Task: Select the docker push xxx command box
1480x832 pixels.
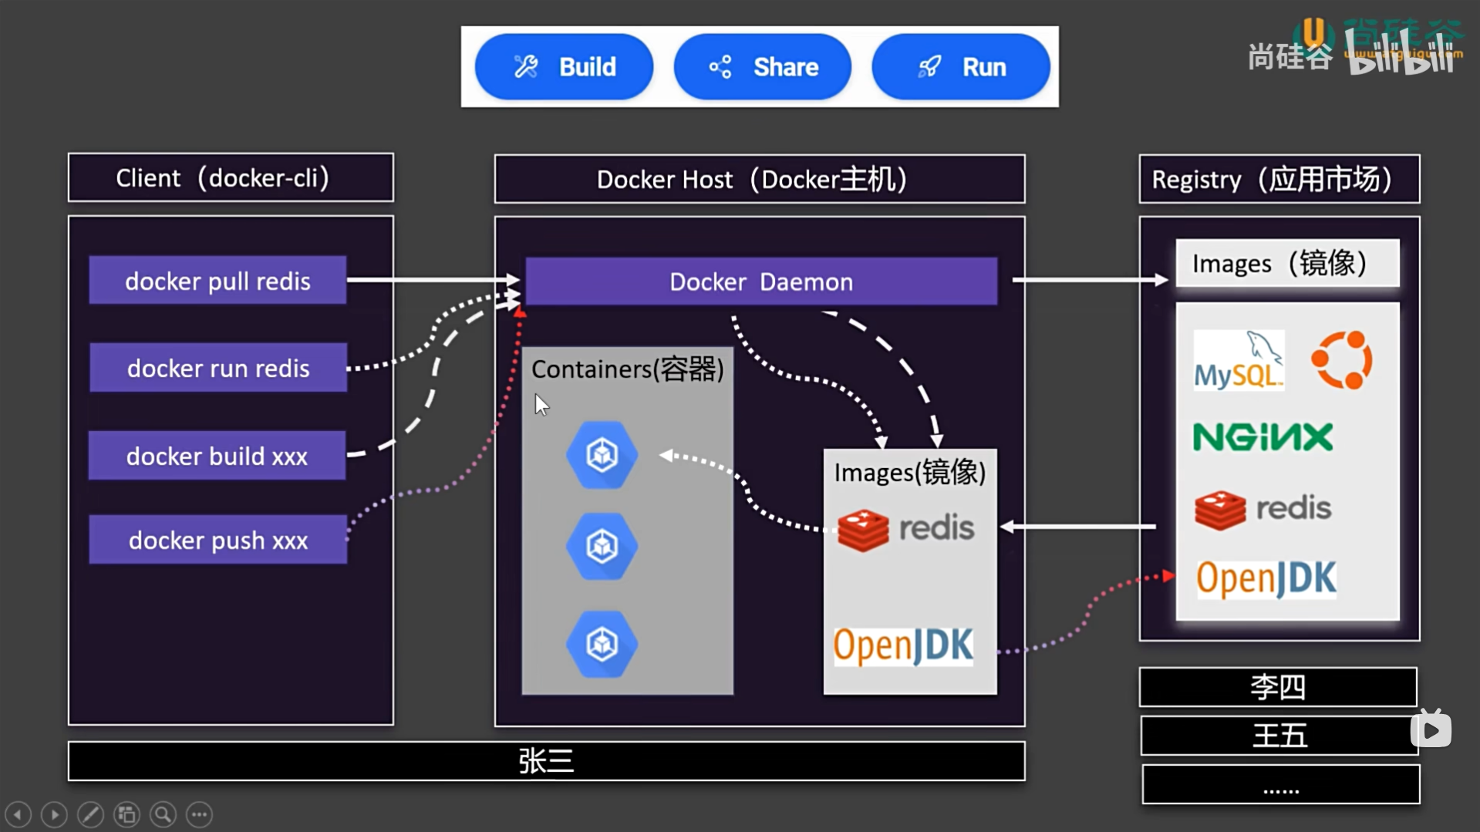Action: coord(218,540)
